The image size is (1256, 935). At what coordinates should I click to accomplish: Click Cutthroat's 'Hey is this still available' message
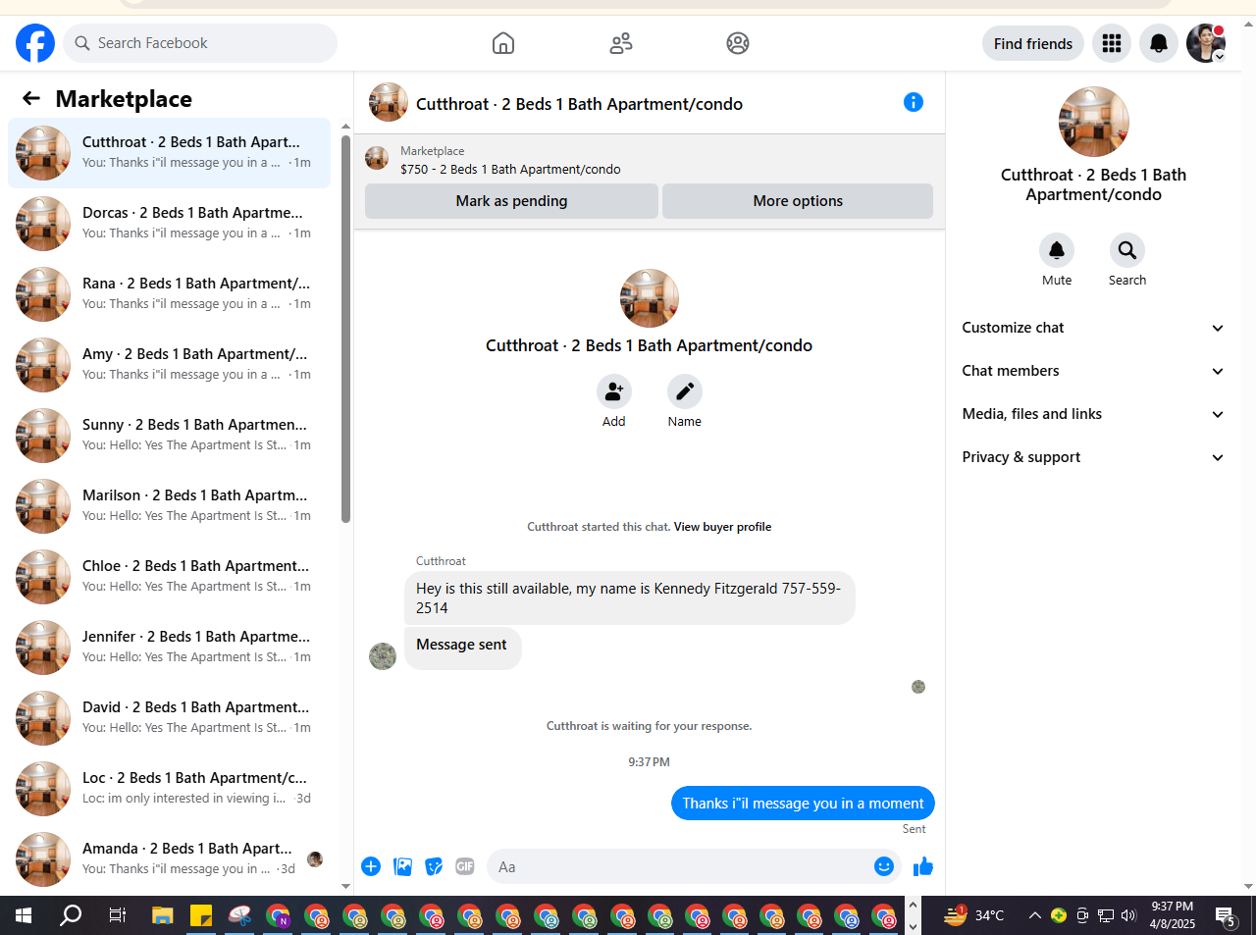point(629,597)
